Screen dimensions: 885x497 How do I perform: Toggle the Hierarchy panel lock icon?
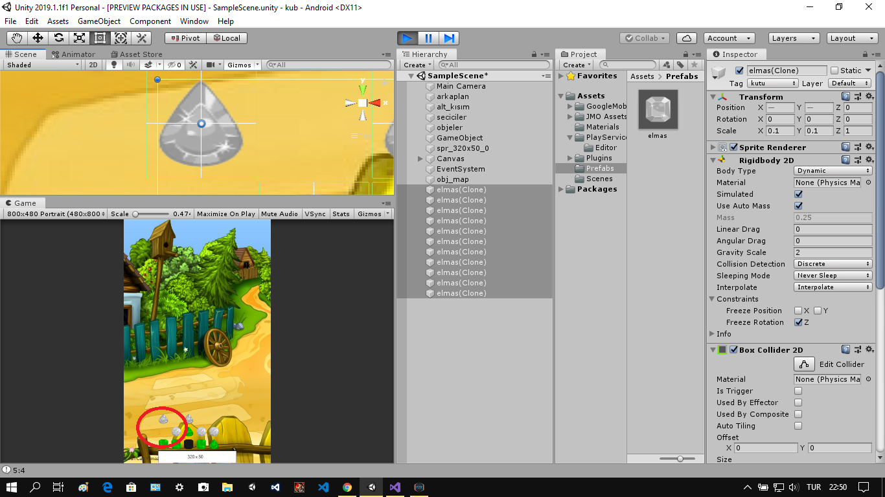(x=534, y=54)
